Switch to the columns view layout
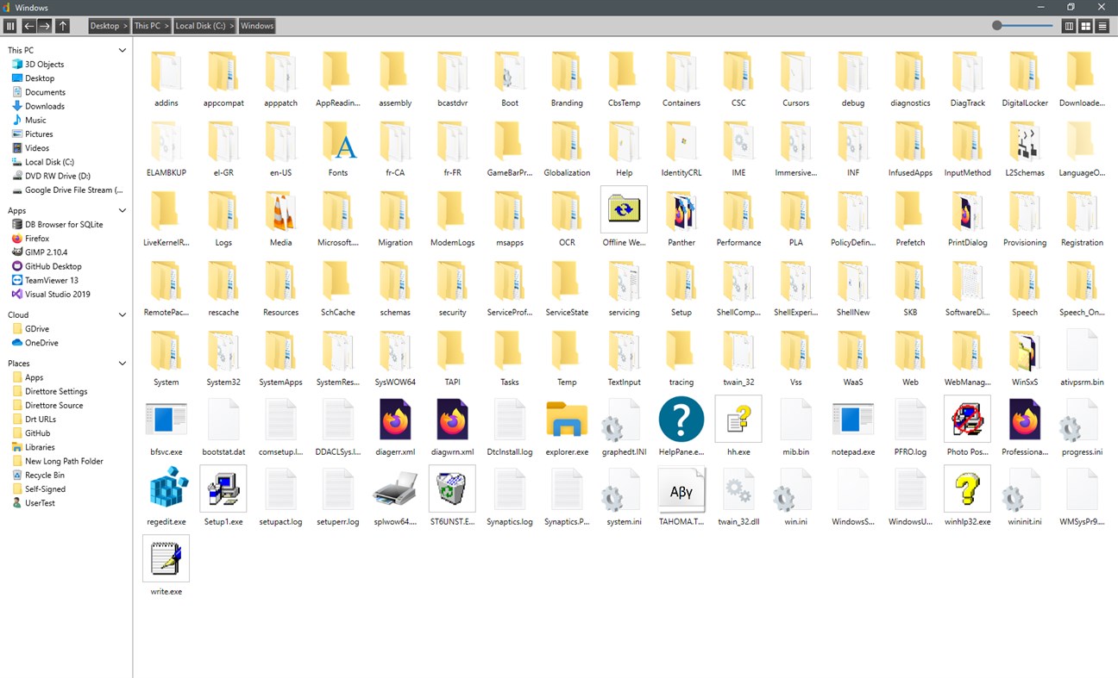Screen dimensions: 1118x678 pos(1068,26)
